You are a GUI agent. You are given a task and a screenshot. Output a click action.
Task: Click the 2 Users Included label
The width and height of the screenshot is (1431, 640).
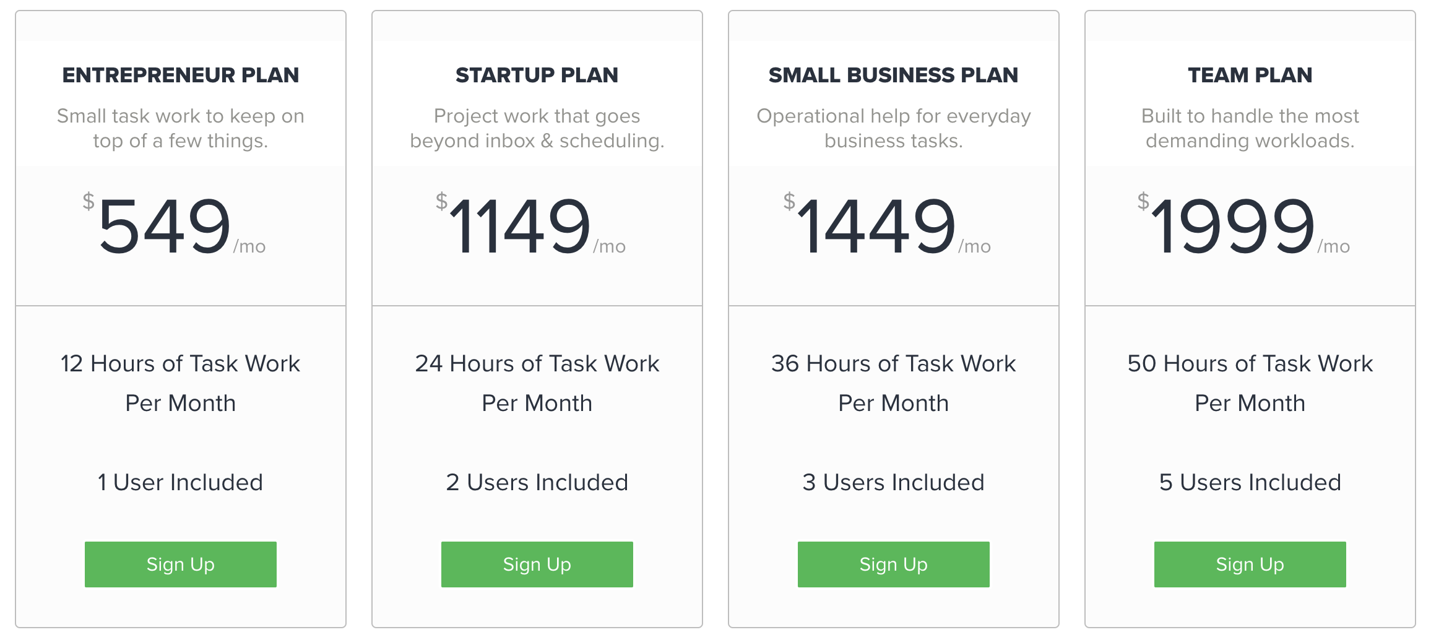pos(537,482)
